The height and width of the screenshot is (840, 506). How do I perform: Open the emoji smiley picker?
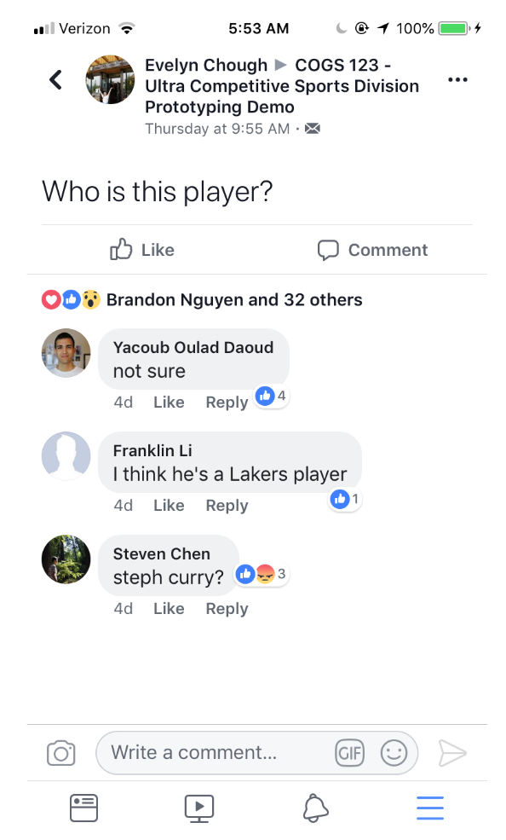(394, 753)
